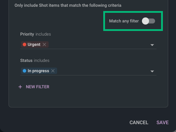Change the Priority 'includes' operator
Screen dimensions: 176x132
tap(43, 34)
